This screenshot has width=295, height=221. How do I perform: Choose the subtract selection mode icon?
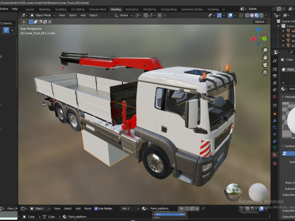41,21
